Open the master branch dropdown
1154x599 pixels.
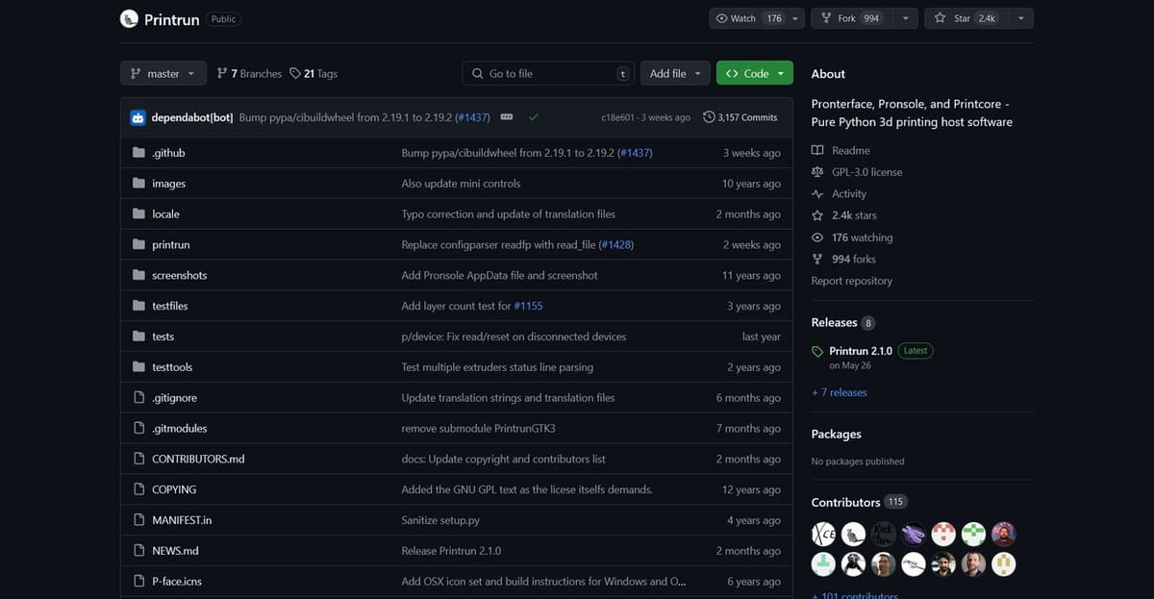point(163,73)
